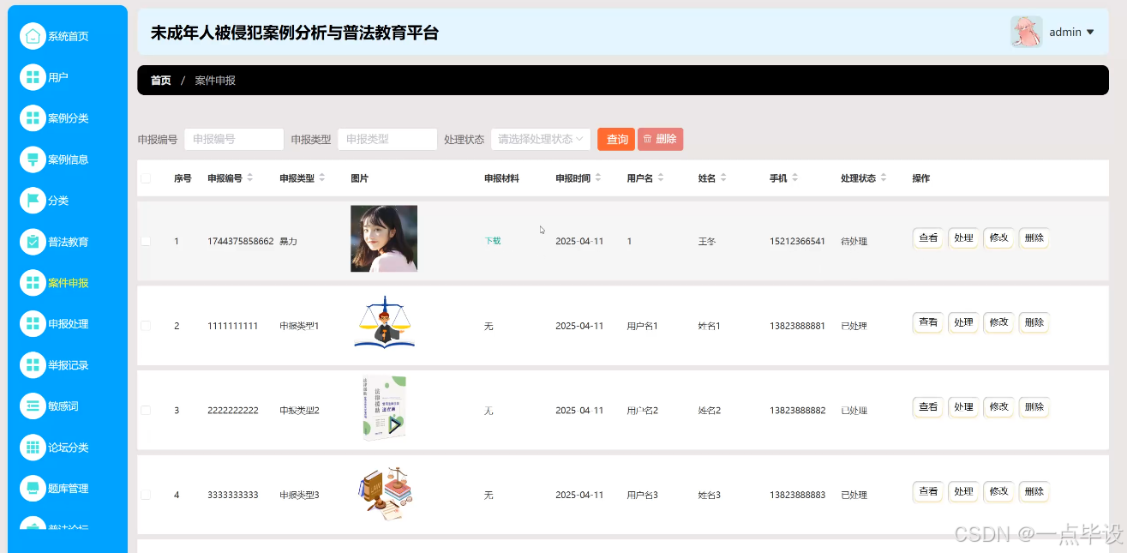Click the 系统首页 home icon

point(33,36)
